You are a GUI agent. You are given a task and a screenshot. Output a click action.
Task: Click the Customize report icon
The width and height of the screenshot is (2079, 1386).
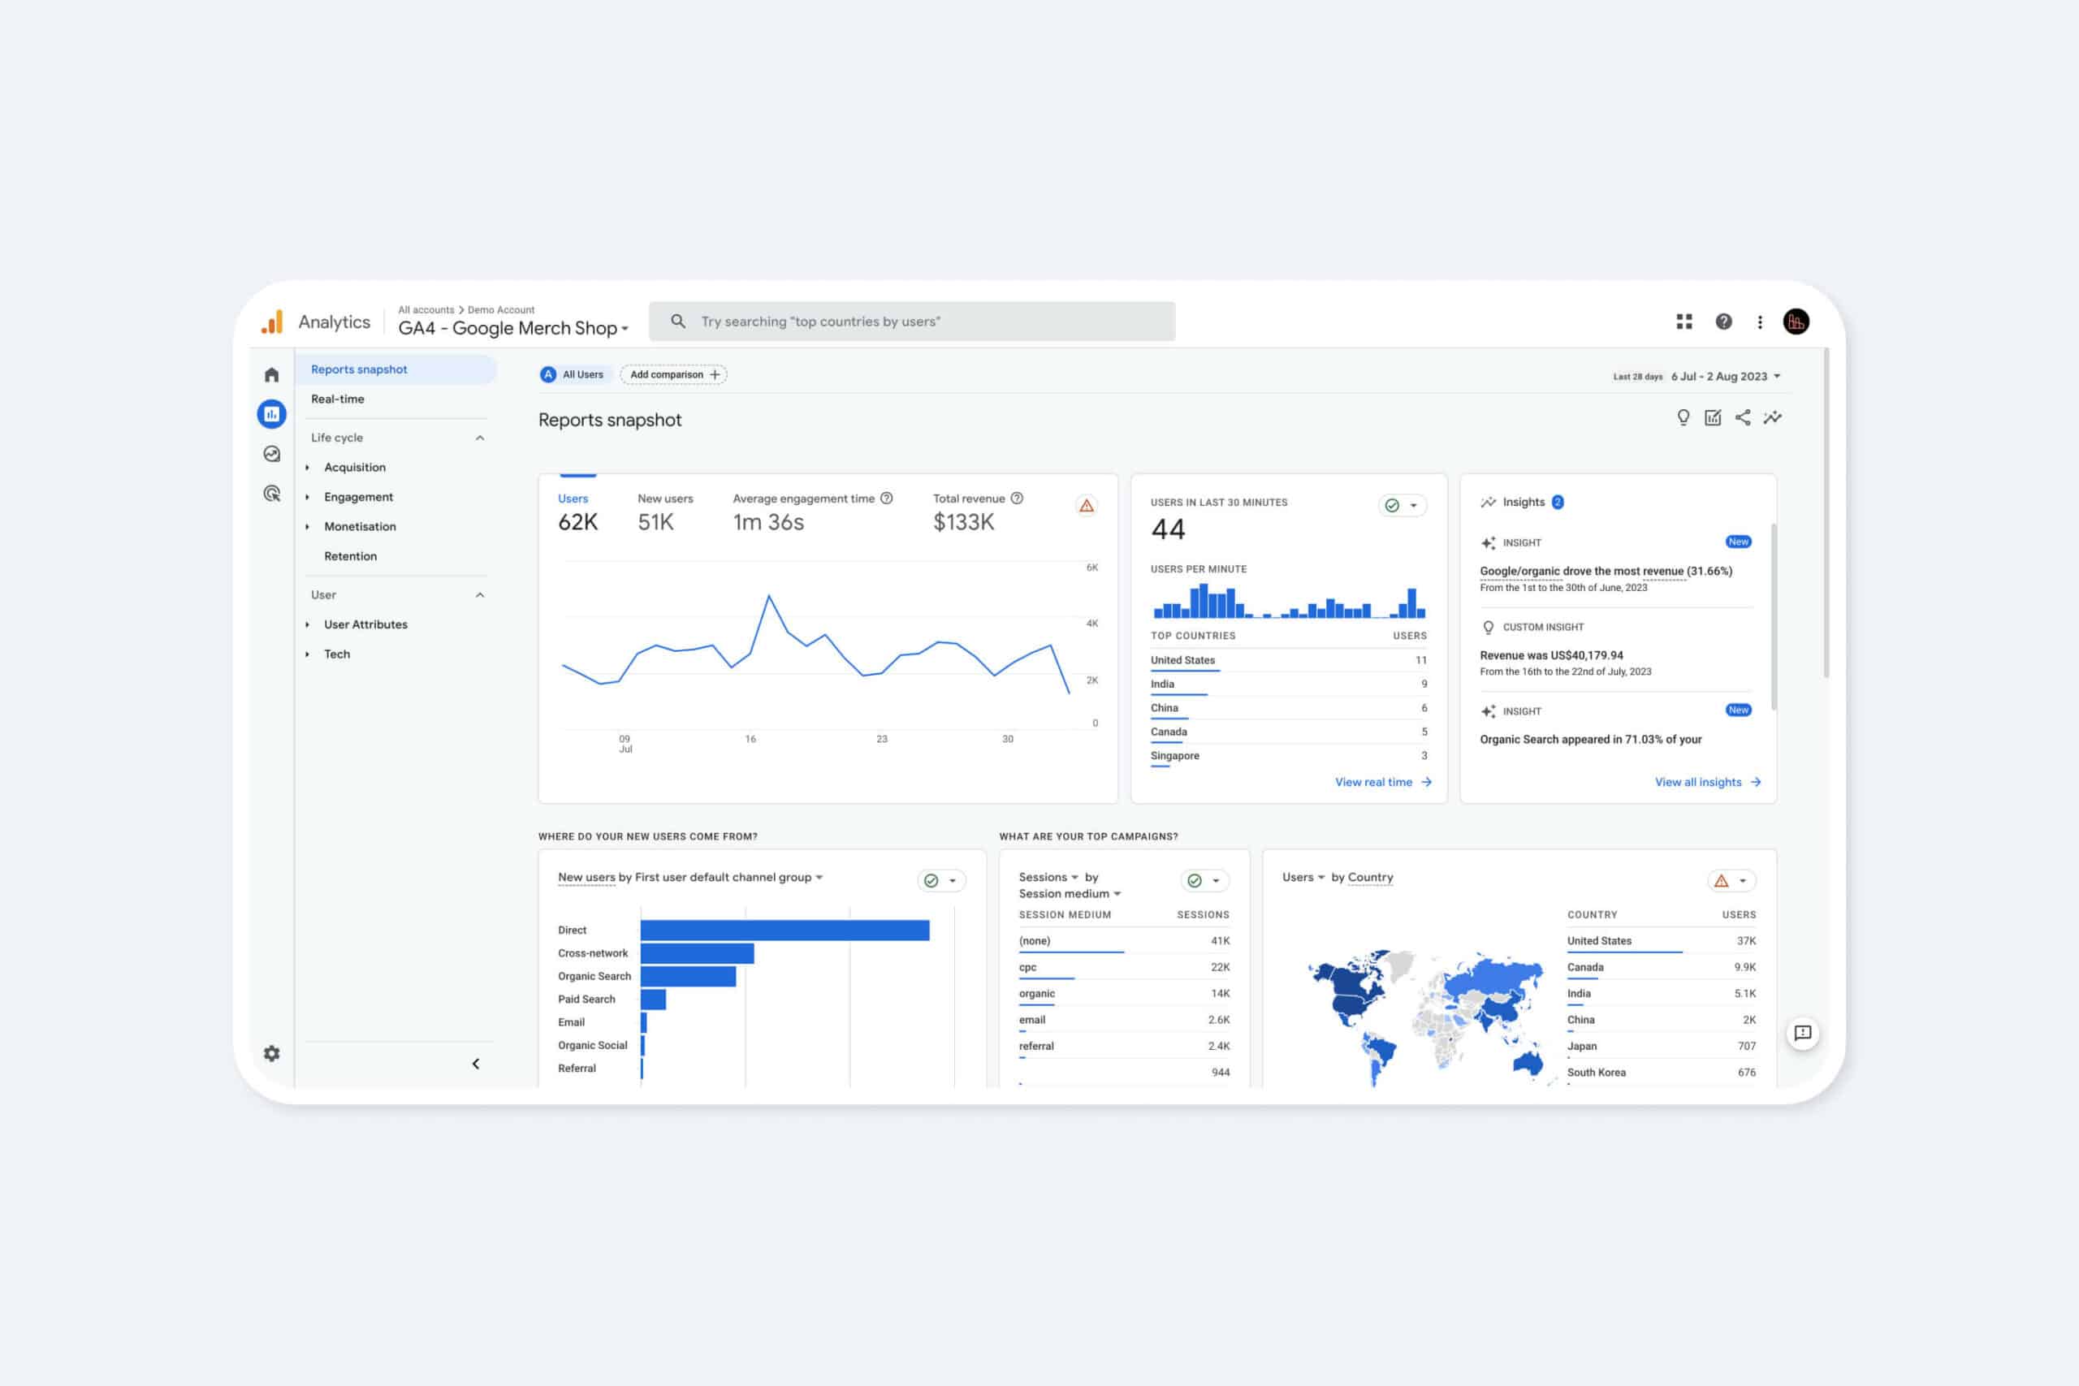tap(1713, 417)
